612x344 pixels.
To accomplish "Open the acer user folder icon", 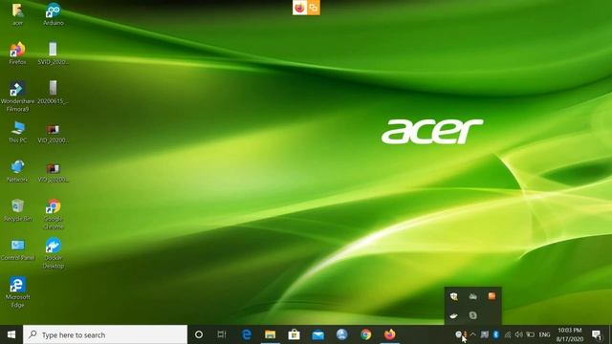I will point(17,14).
